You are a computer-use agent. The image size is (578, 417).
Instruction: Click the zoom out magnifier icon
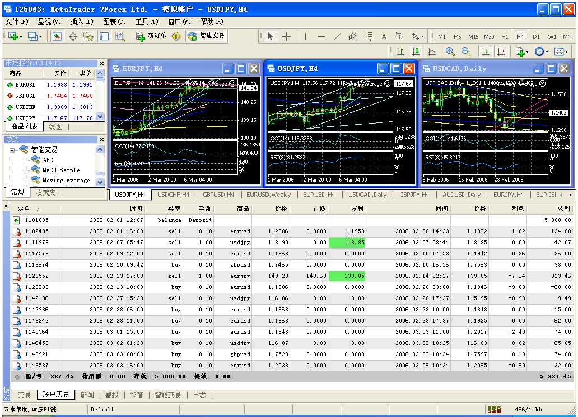(465, 51)
